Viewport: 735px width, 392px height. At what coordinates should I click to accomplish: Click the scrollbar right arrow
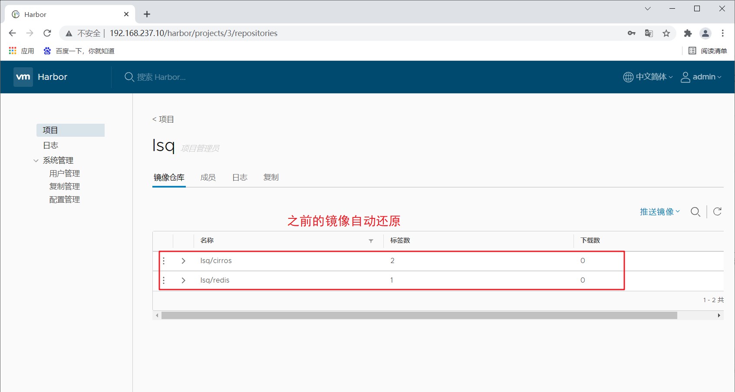coord(719,316)
